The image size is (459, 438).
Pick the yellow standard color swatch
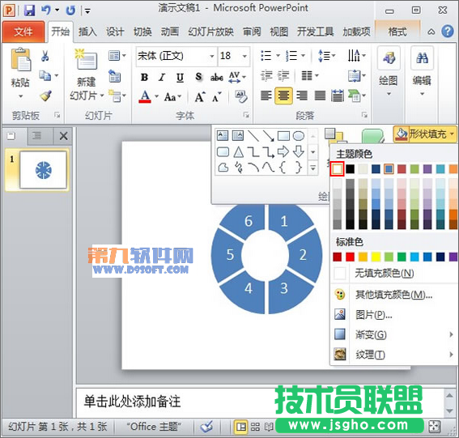click(376, 257)
